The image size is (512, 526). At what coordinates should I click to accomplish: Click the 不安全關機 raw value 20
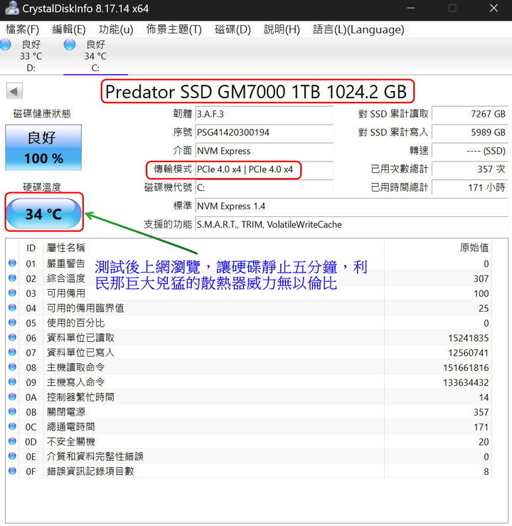click(484, 442)
